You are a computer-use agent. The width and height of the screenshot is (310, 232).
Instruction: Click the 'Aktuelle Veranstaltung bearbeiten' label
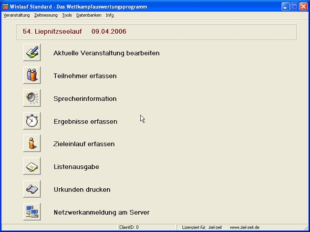point(106,53)
